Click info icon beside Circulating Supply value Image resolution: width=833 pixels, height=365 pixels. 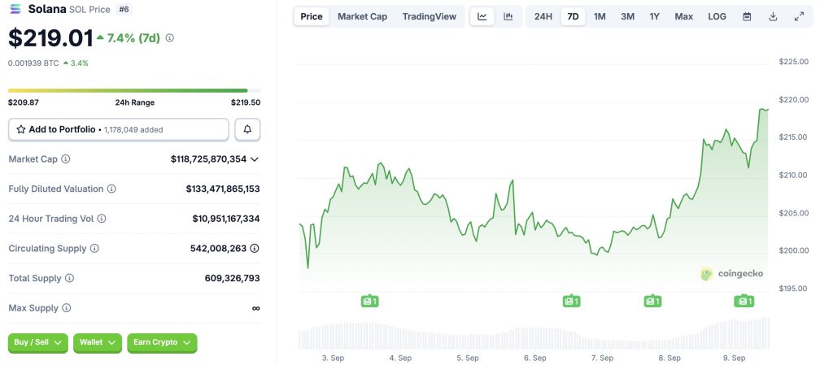(255, 248)
